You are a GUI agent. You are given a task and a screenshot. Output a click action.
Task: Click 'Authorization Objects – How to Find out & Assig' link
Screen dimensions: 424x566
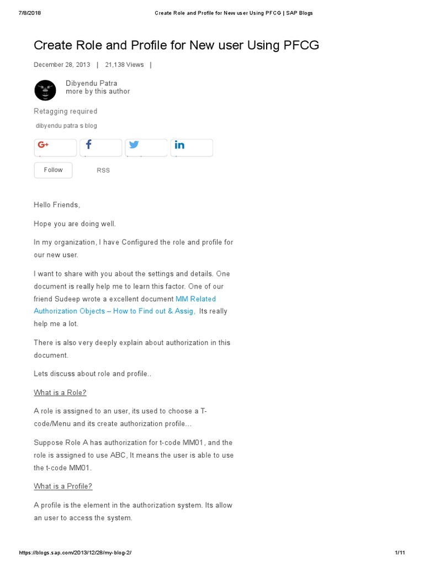(x=114, y=311)
